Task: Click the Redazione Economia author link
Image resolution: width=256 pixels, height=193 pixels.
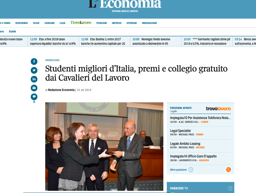Action: pos(61,90)
